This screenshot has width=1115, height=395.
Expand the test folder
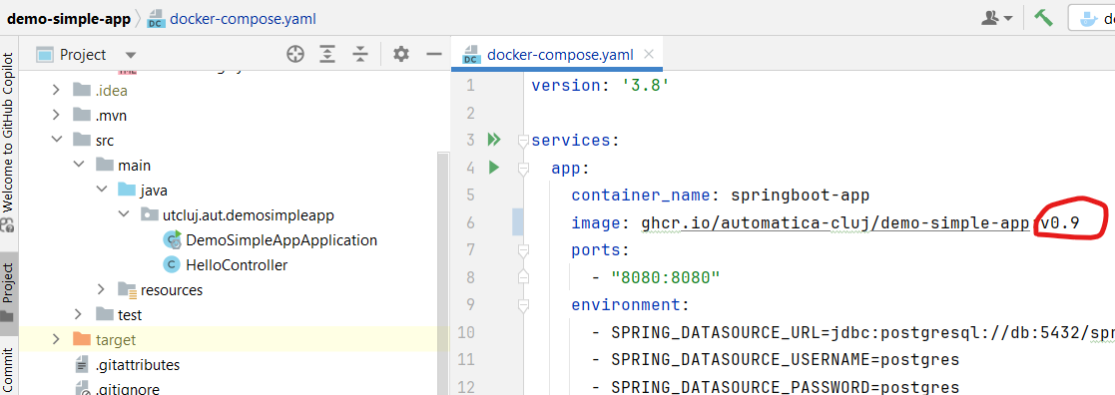coord(79,314)
